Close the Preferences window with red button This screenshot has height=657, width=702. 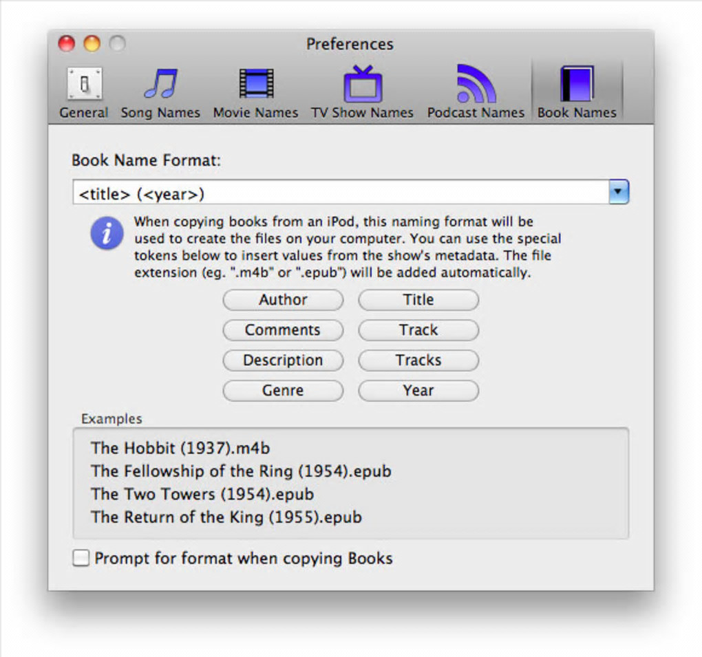tap(67, 43)
